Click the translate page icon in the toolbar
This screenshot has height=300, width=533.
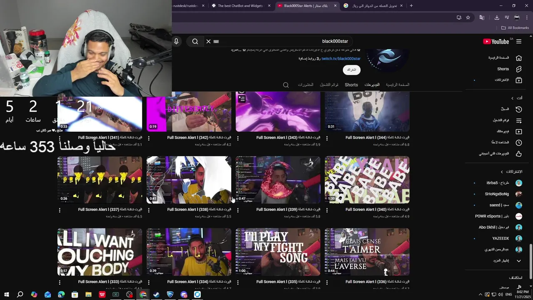tap(482, 17)
